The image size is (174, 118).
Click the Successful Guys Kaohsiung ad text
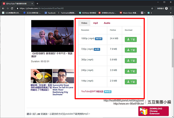coord(63,90)
